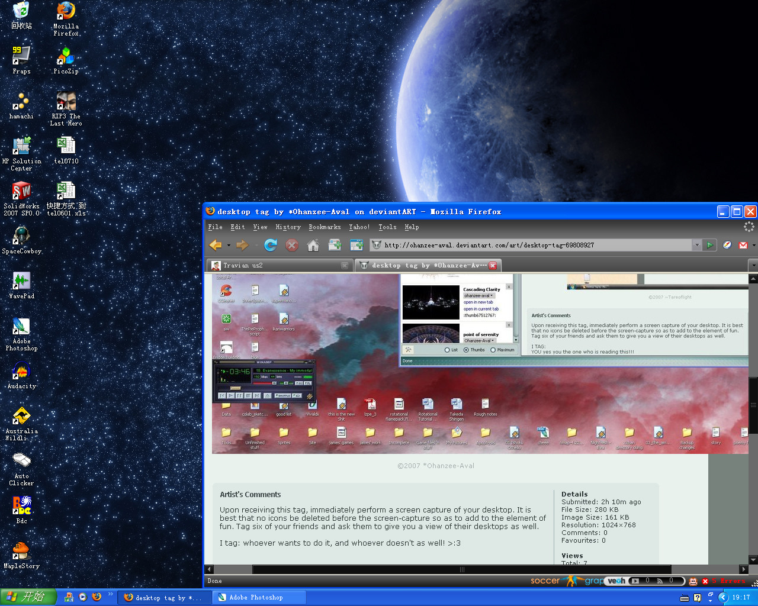Go to Firefox home page icon
Image resolution: width=758 pixels, height=606 pixels.
[x=313, y=245]
